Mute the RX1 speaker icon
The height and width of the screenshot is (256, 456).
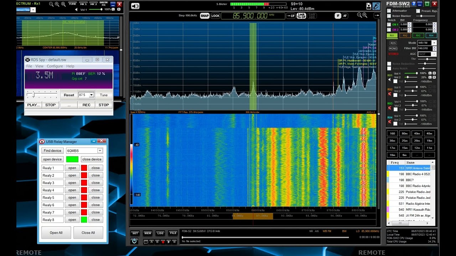point(390,80)
